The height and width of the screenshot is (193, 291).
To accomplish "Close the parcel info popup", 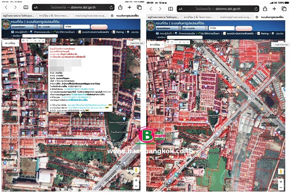I will (111, 47).
